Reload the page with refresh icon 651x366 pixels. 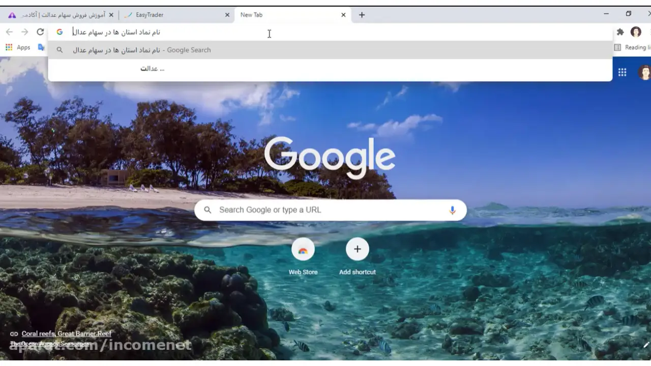coord(40,32)
